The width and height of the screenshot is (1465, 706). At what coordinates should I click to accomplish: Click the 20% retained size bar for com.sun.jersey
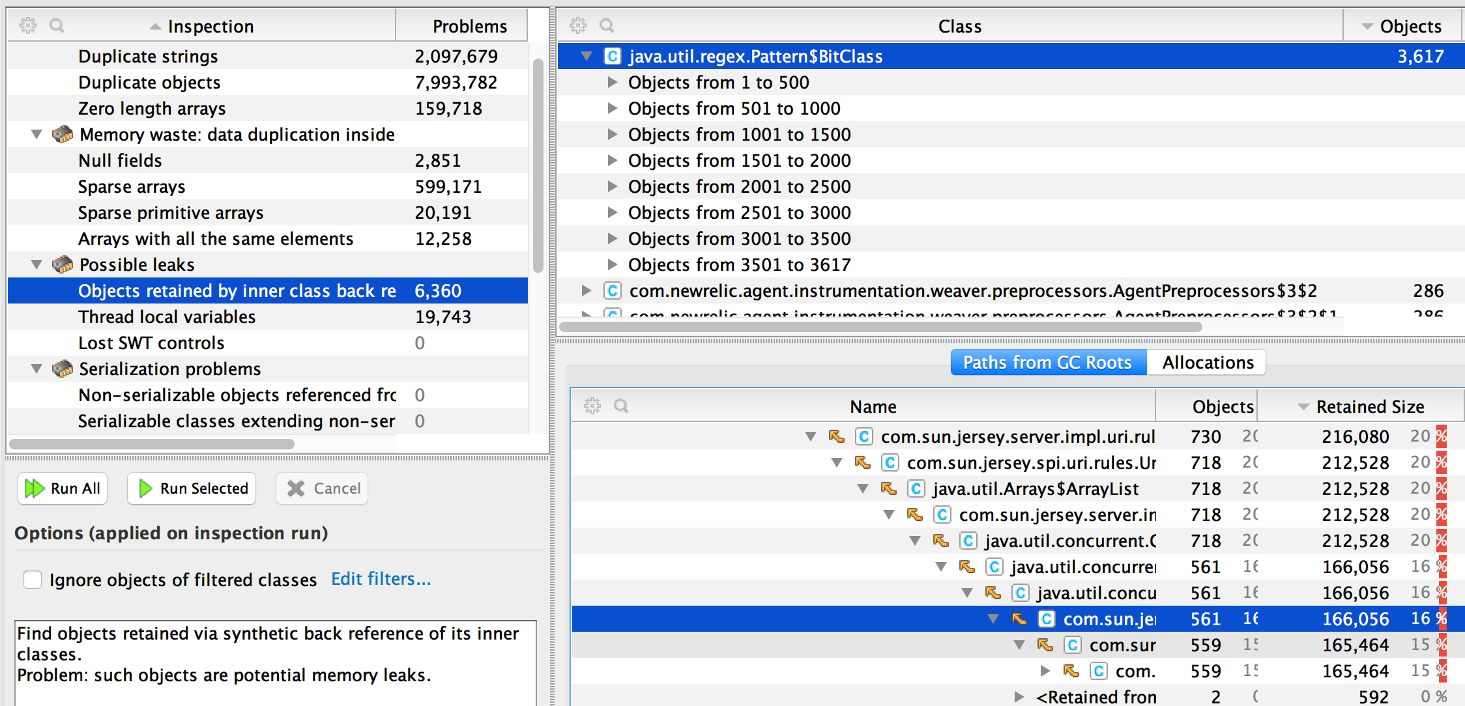pyautogui.click(x=1442, y=436)
